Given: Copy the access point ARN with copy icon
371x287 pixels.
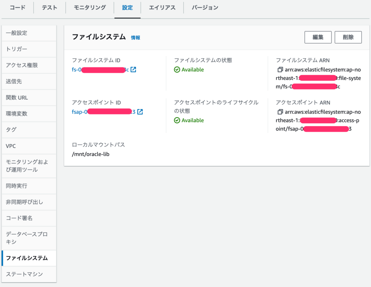Looking at the screenshot, I should (280, 112).
